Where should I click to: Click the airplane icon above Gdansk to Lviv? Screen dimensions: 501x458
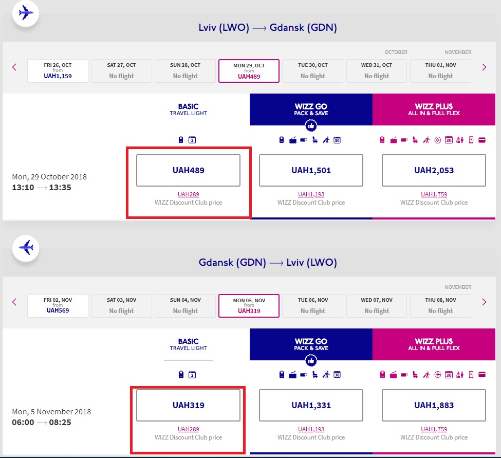26,248
